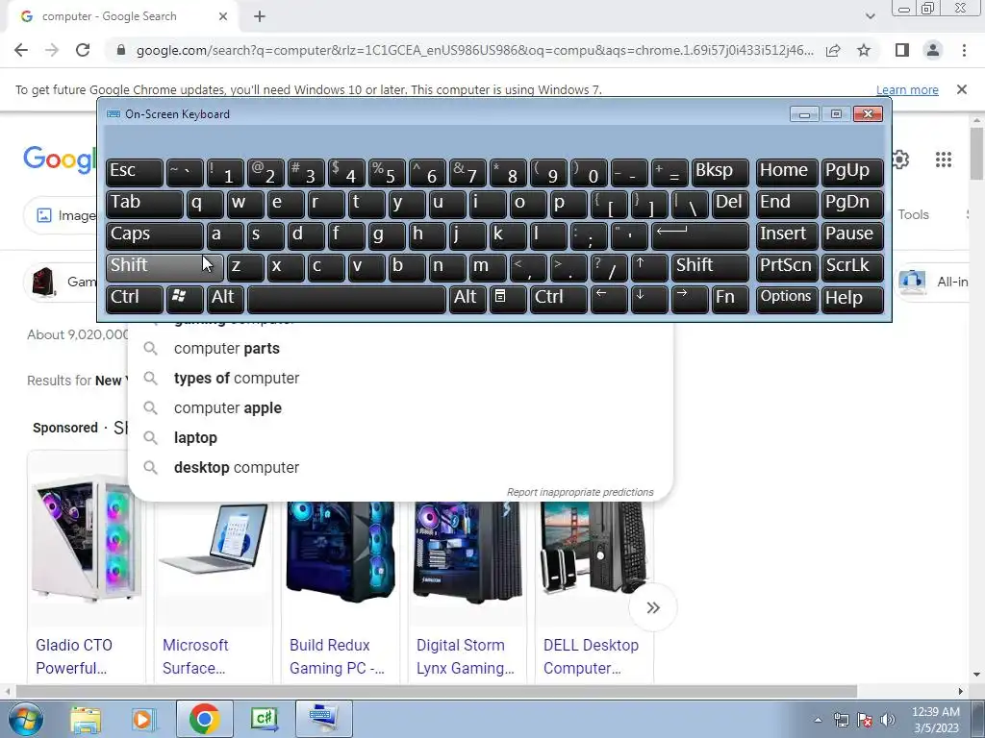Dismiss the Windows 7 update notice

(961, 89)
